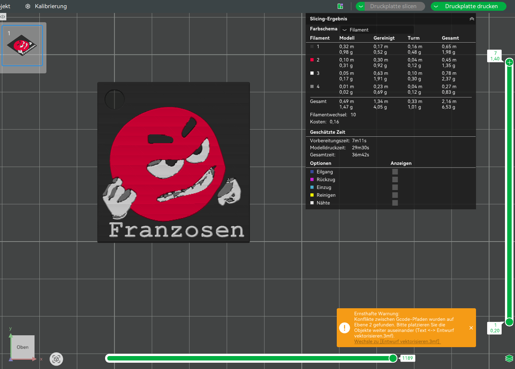
Task: Click the Oben view cube
Action: pos(23,347)
